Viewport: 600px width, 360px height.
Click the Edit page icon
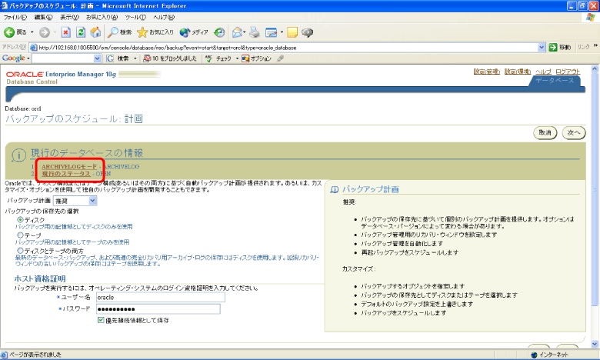point(272,32)
